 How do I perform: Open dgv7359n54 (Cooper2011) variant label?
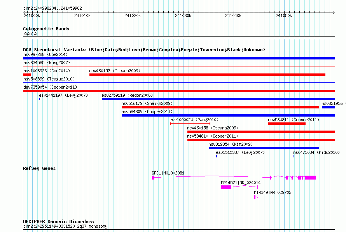coord(50,87)
